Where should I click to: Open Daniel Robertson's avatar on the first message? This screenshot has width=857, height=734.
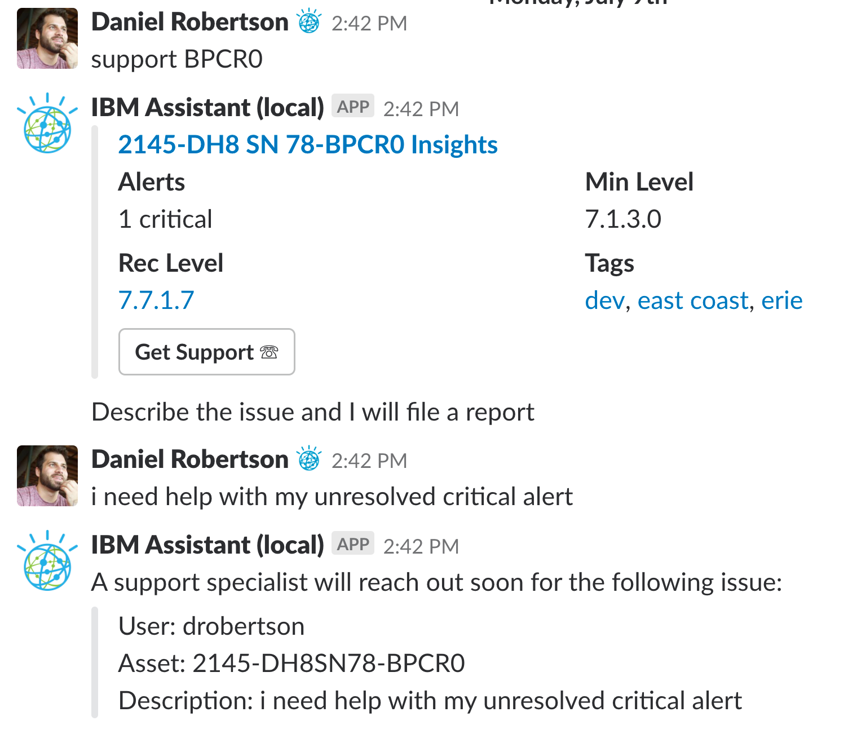pyautogui.click(x=47, y=38)
